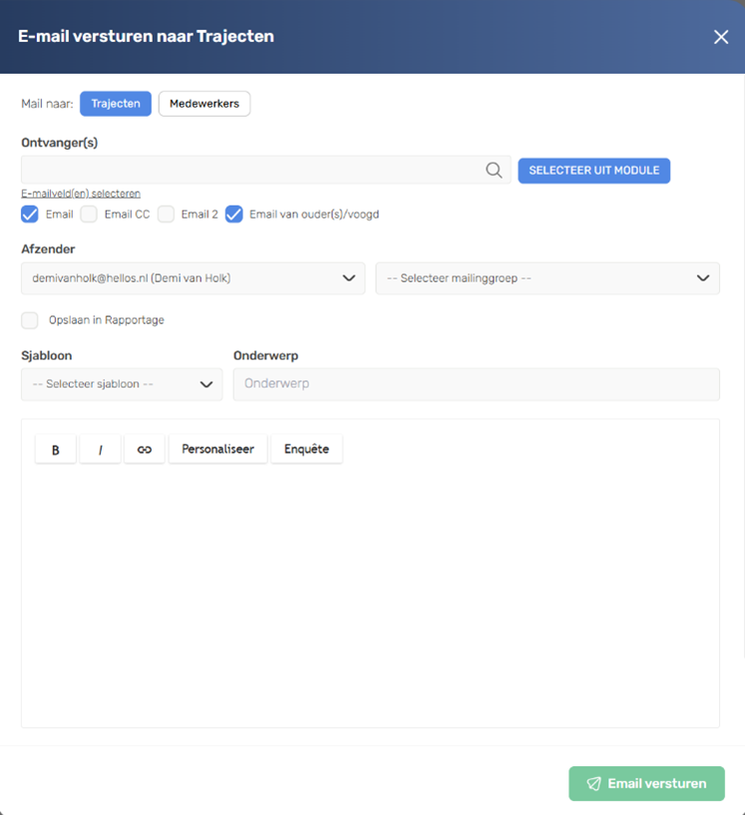
Task: Click into the Onderwerp subject field
Action: (477, 385)
